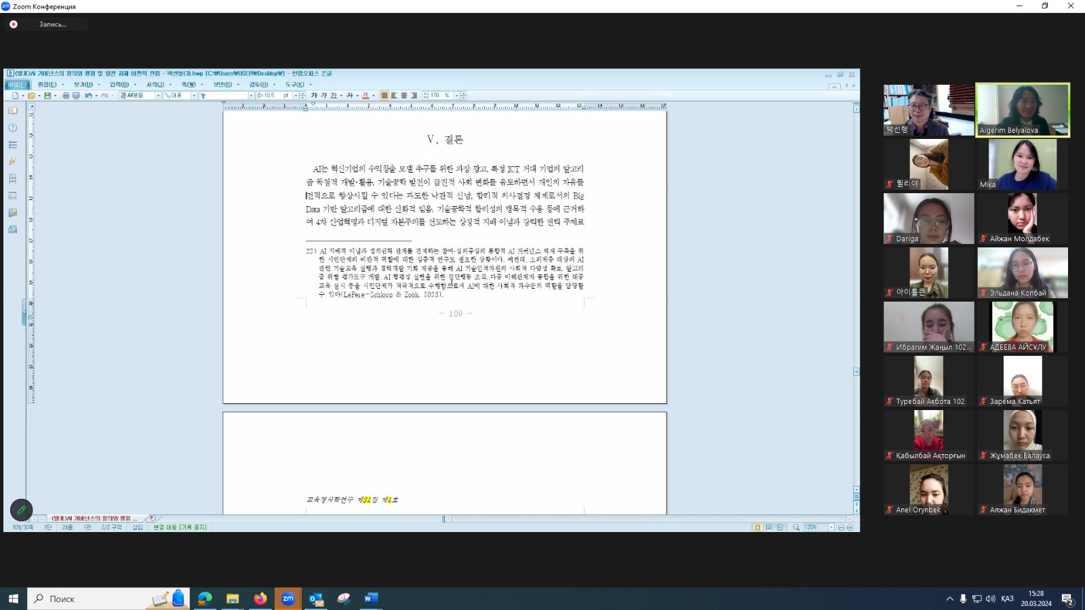
Task: Open the bulleted list panel icon in sidebar
Action: [12, 144]
